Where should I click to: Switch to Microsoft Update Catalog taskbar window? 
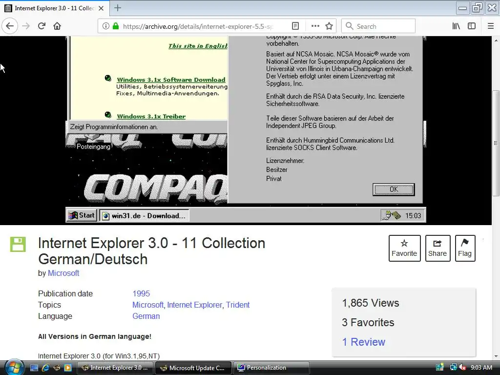[x=193, y=368]
